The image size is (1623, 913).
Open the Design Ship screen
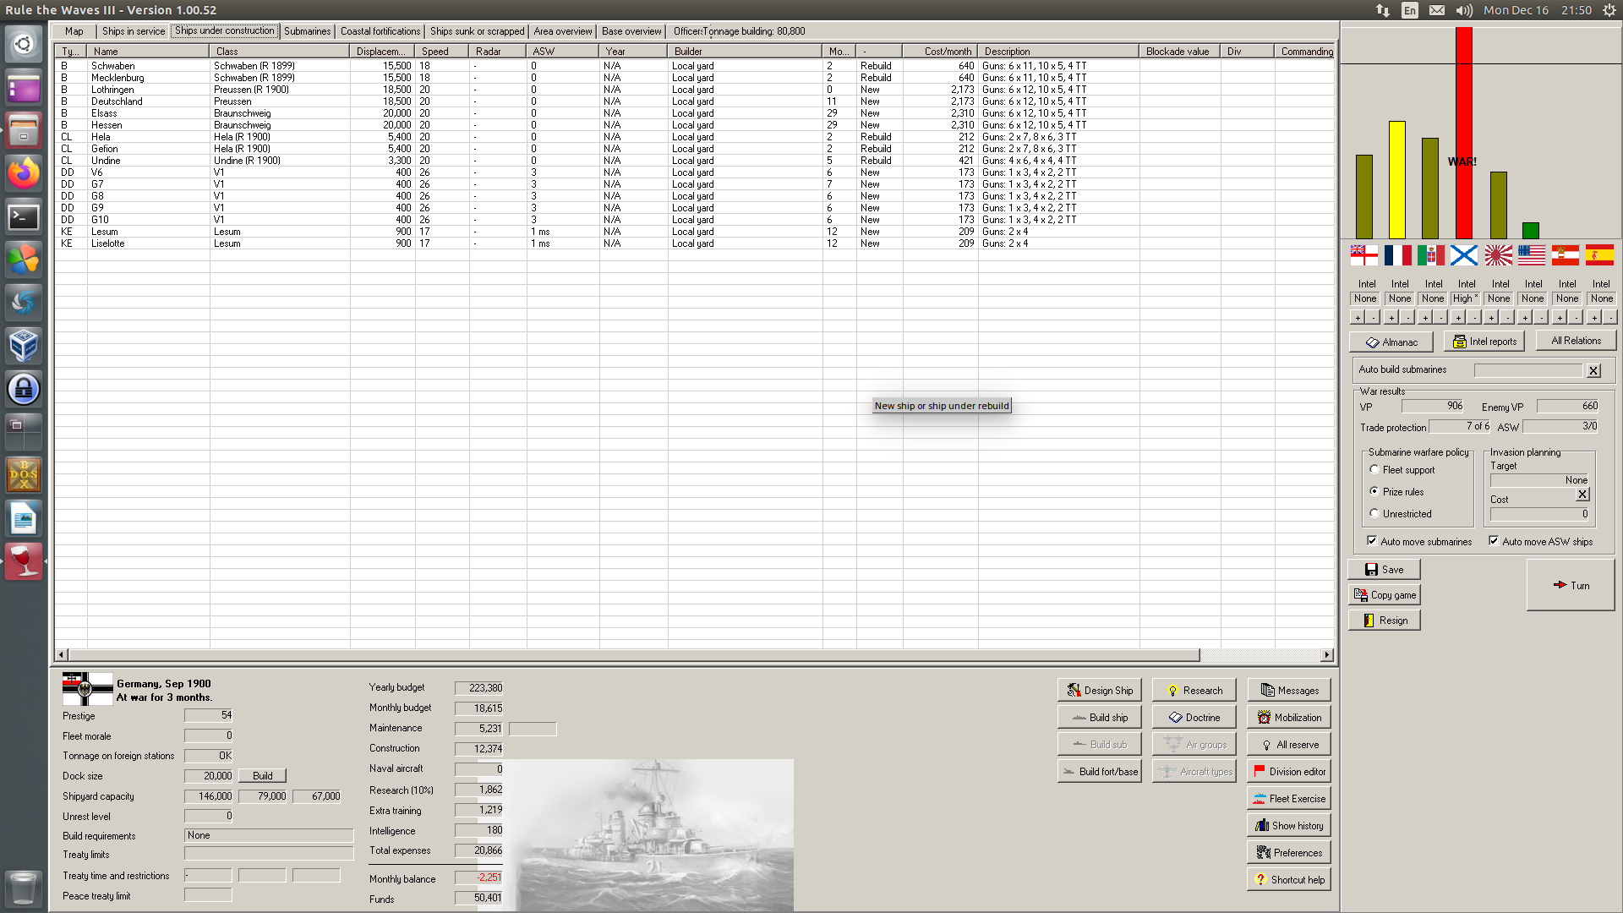coord(1099,691)
